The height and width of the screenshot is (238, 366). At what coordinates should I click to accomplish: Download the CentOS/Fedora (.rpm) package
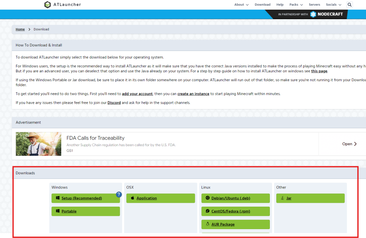231,211
